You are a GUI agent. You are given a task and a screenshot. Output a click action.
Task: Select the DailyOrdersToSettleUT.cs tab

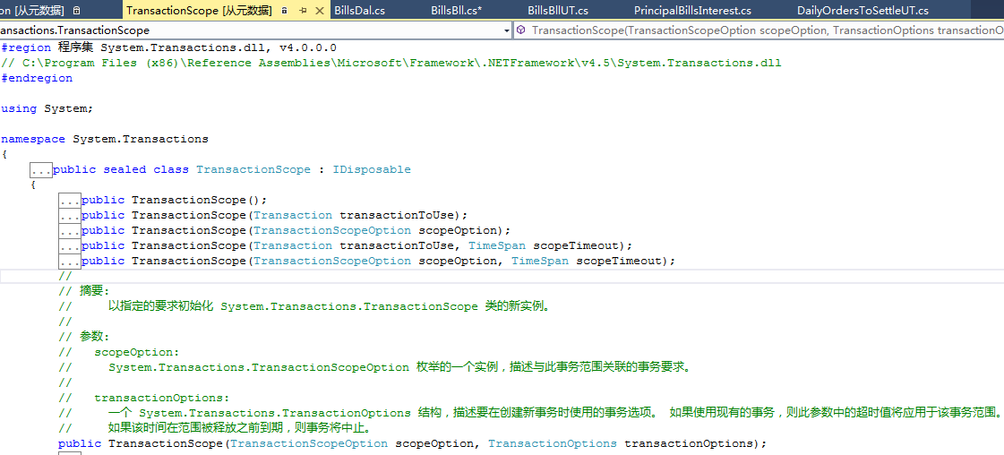862,10
